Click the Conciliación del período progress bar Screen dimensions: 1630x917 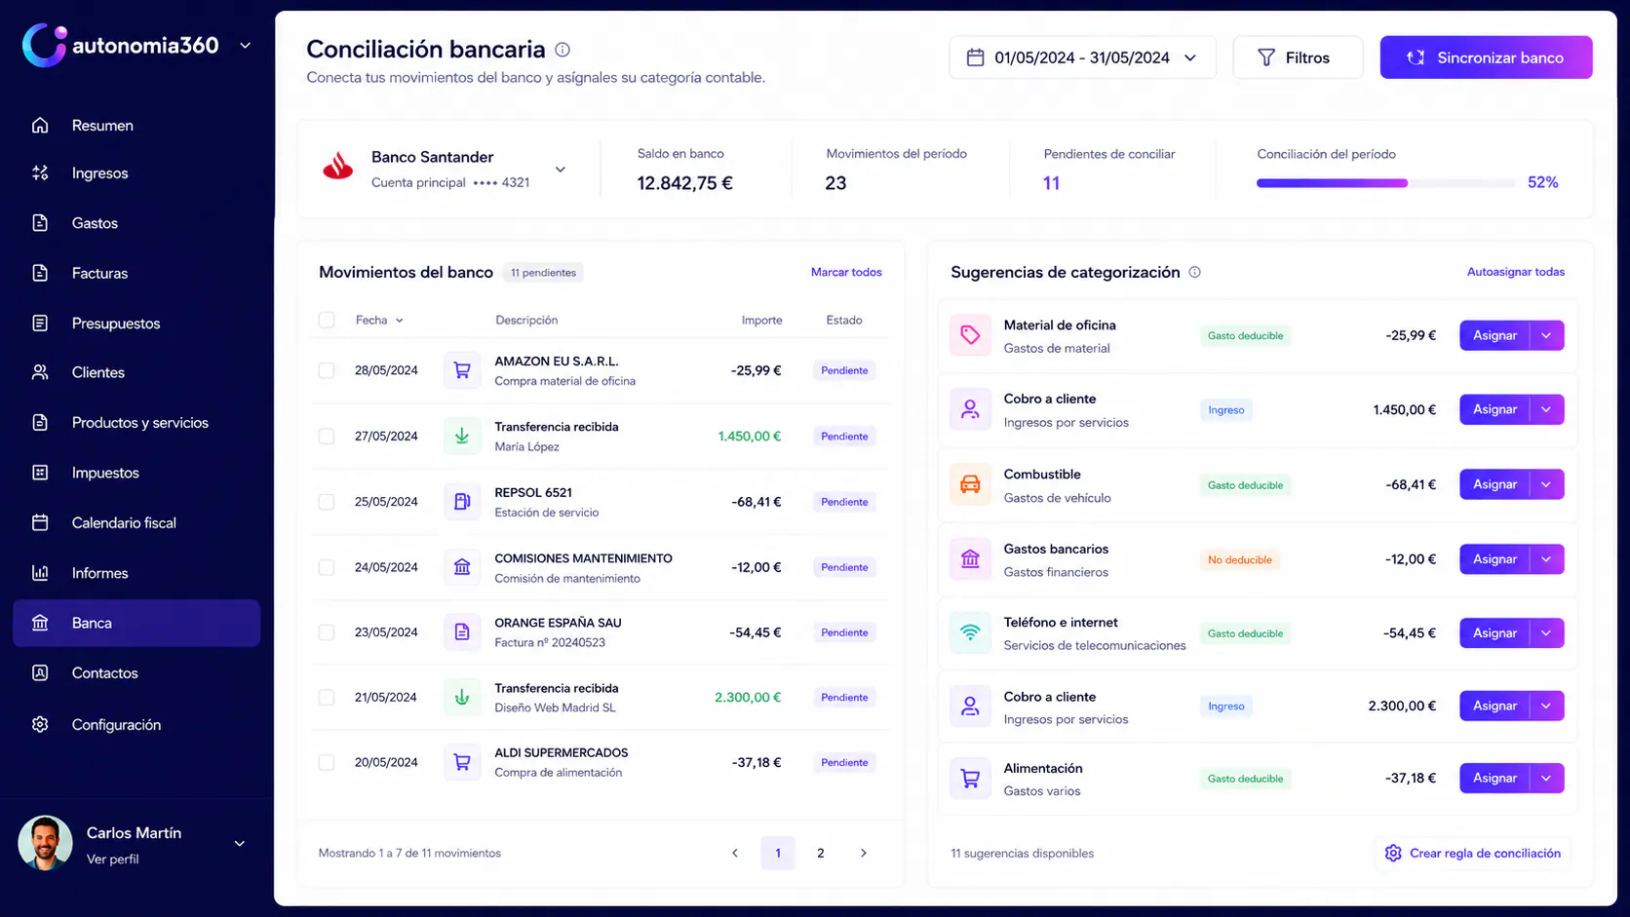tap(1385, 182)
